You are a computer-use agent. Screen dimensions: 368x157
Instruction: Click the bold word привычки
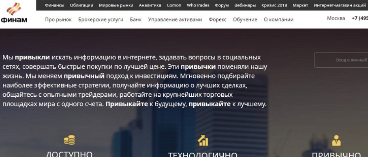[198, 67]
